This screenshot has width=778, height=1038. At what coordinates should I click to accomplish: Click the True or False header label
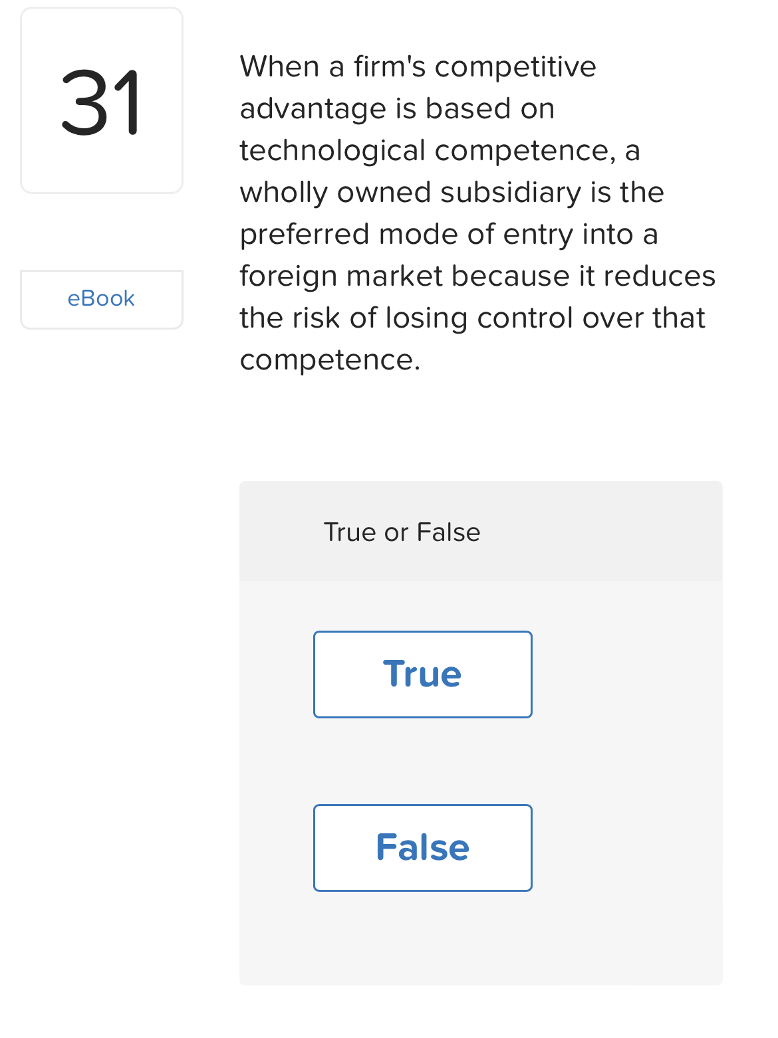[x=402, y=531]
